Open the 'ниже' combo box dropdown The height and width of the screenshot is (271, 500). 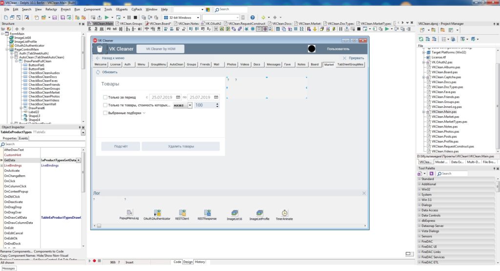(x=190, y=105)
